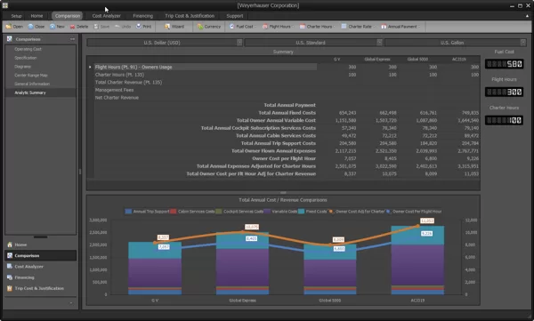The image size is (534, 321).
Task: Launch the Wizard from the toolbar
Action: 174,27
